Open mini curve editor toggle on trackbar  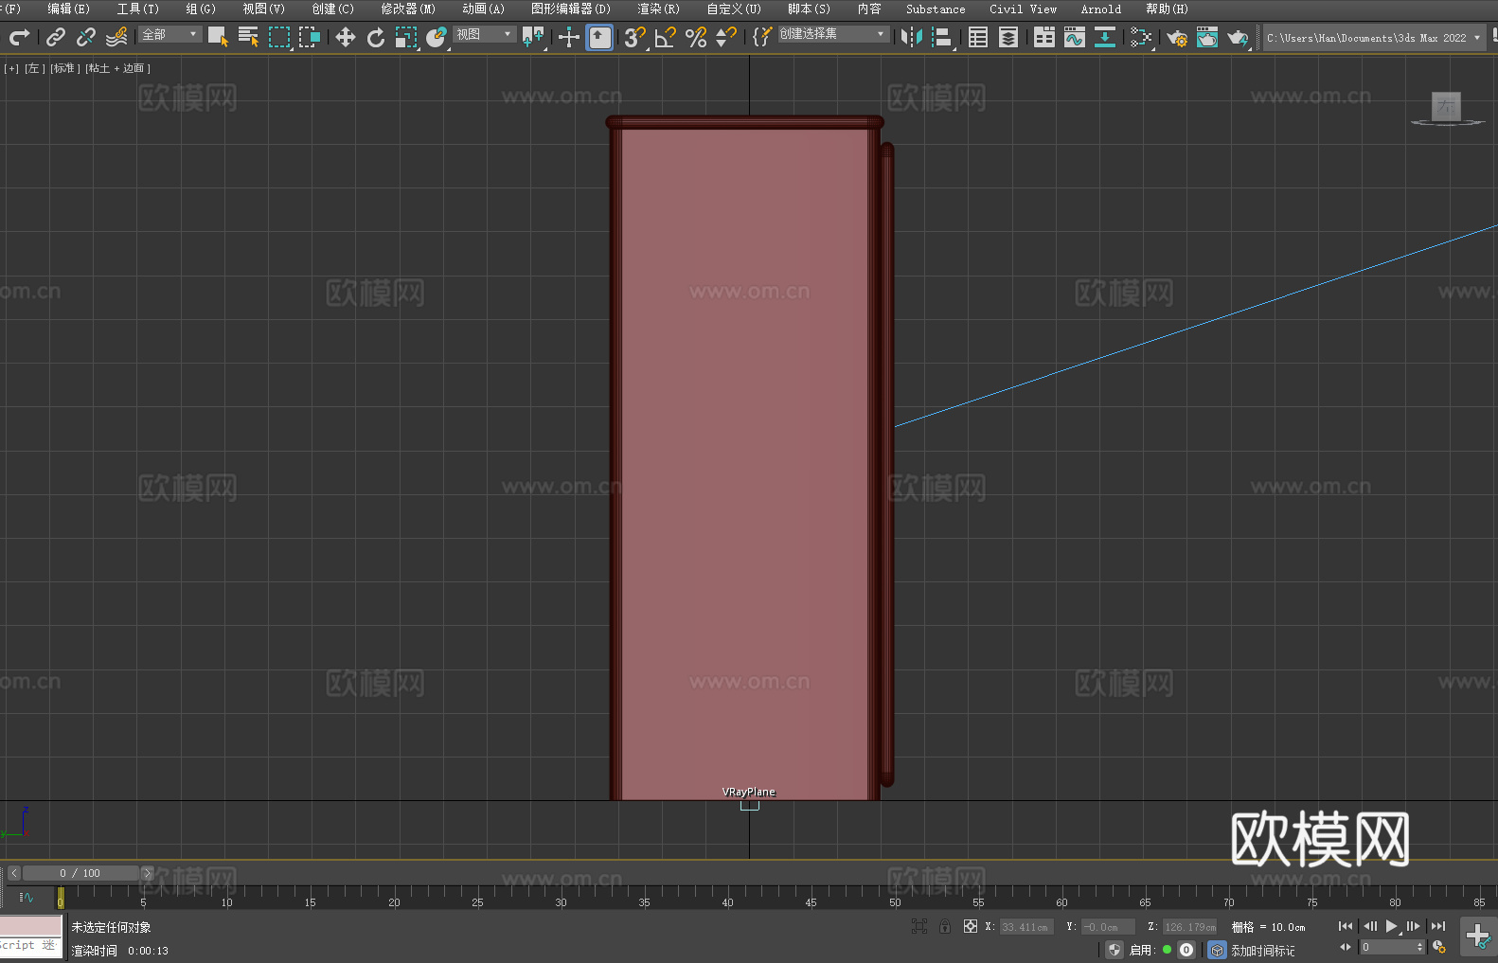(x=27, y=897)
